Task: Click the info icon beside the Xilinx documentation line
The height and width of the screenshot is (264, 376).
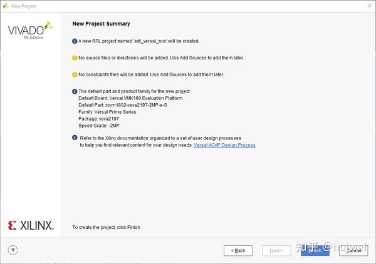Action: point(75,138)
